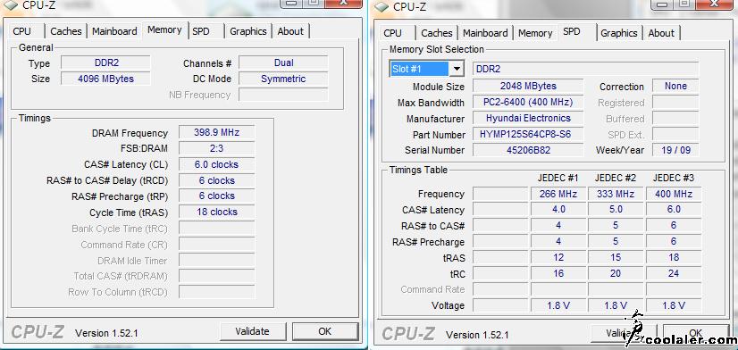Switch to Caches tab in left window
738x350 pixels.
coord(66,31)
